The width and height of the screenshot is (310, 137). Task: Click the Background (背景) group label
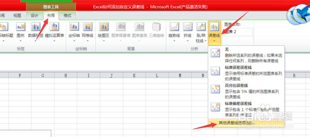[131, 49]
